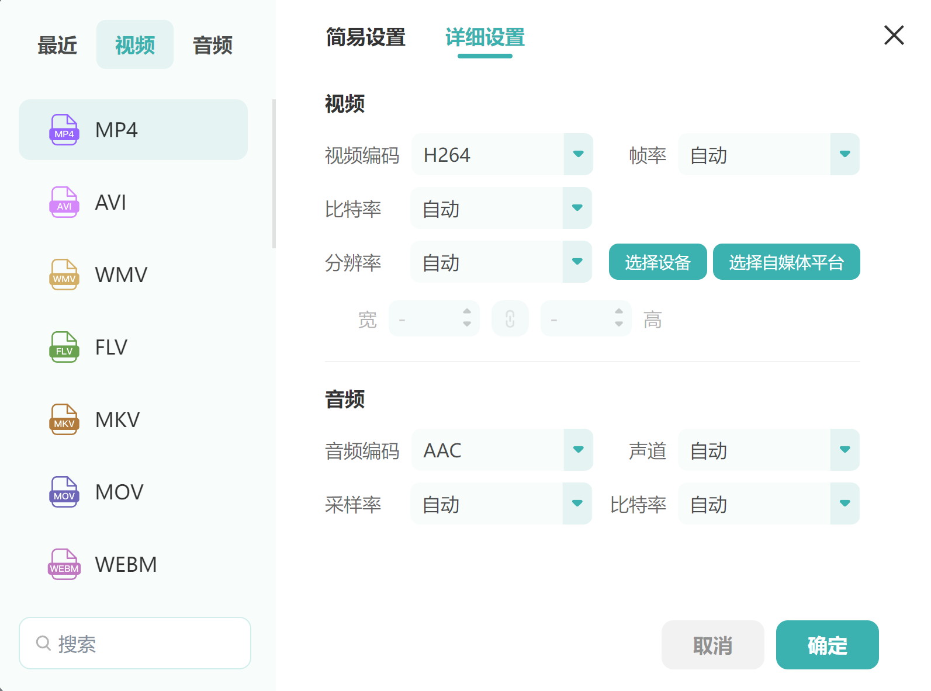Select the FLV format icon

click(64, 347)
